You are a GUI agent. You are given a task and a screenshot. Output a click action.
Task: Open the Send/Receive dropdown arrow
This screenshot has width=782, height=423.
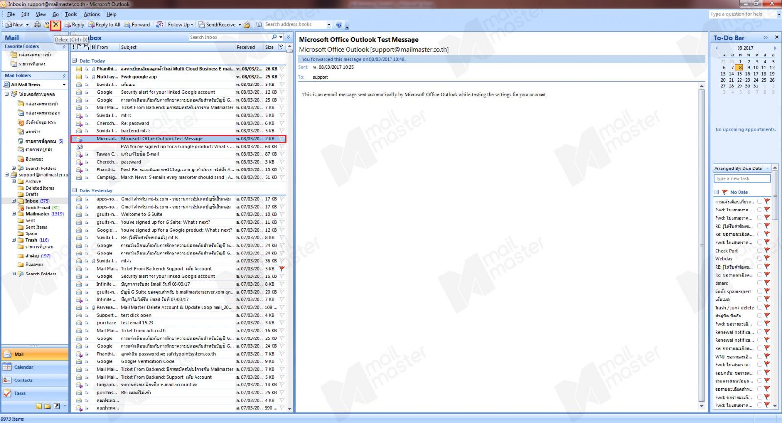pos(239,25)
